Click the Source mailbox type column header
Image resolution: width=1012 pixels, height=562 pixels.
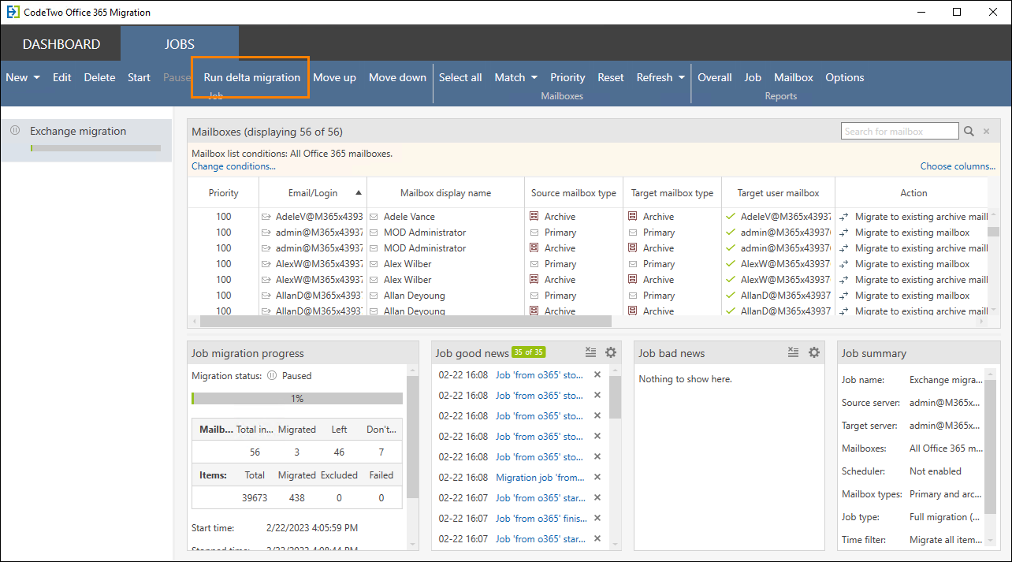coord(574,192)
